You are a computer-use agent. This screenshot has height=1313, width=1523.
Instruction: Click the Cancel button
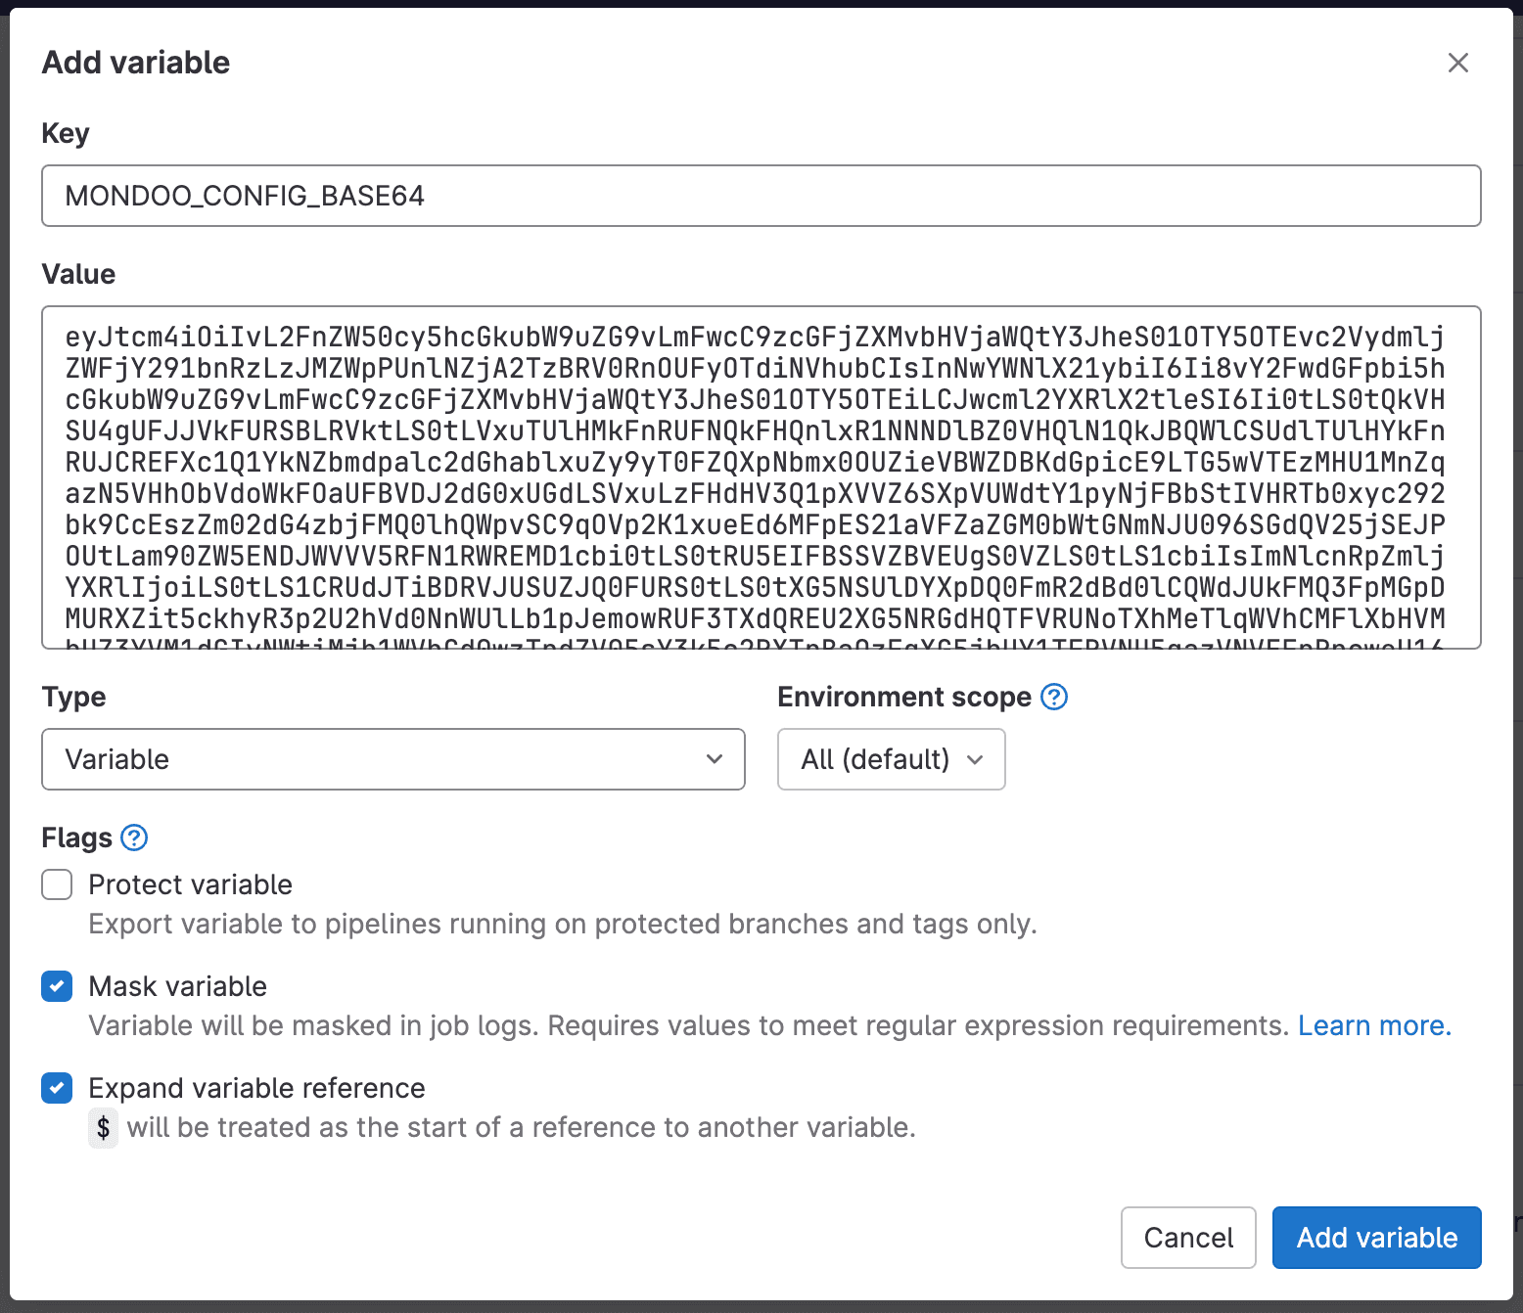point(1188,1238)
